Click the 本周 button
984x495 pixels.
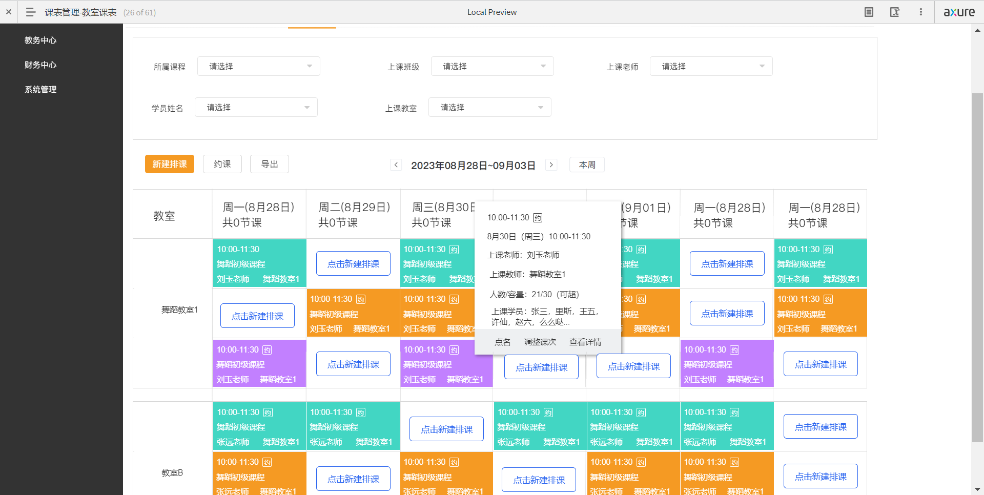click(587, 164)
